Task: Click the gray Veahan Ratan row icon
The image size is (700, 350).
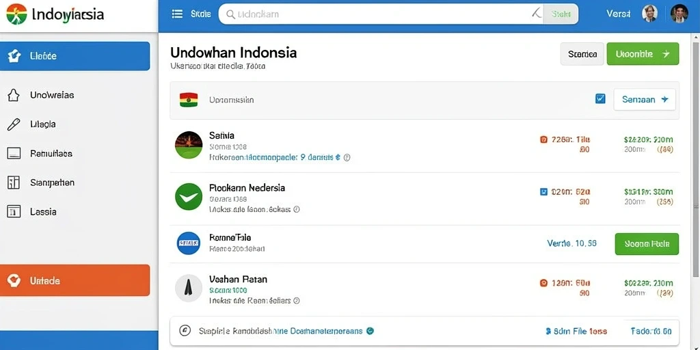Action: pos(189,288)
